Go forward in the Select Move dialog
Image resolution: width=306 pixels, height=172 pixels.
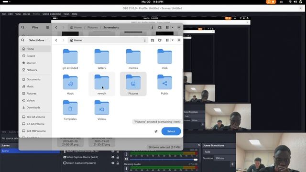[x=63, y=40]
